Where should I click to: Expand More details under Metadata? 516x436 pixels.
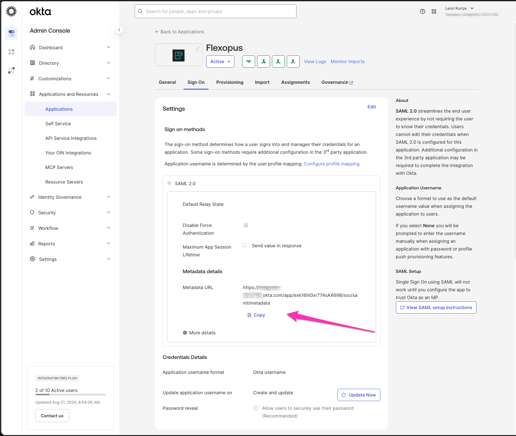tap(199, 333)
